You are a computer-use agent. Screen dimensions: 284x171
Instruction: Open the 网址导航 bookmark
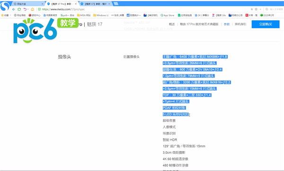(20, 16)
